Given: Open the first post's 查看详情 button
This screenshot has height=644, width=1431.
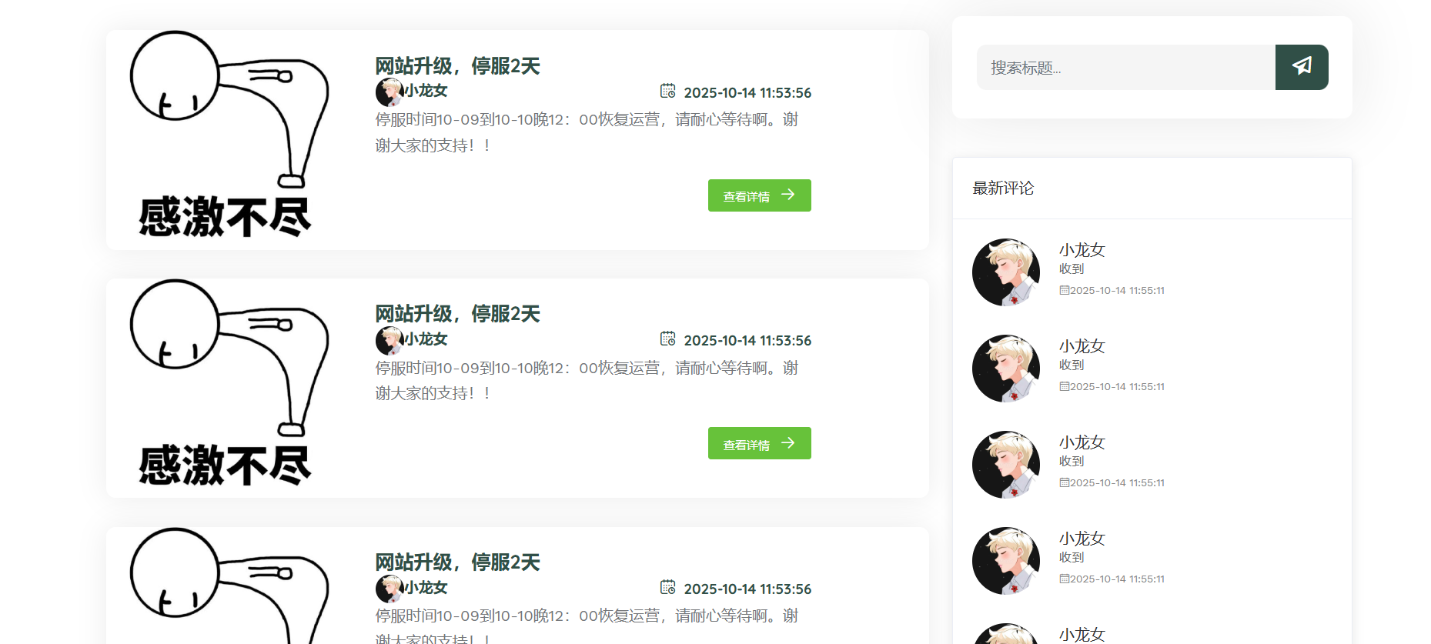Looking at the screenshot, I should click(x=760, y=195).
